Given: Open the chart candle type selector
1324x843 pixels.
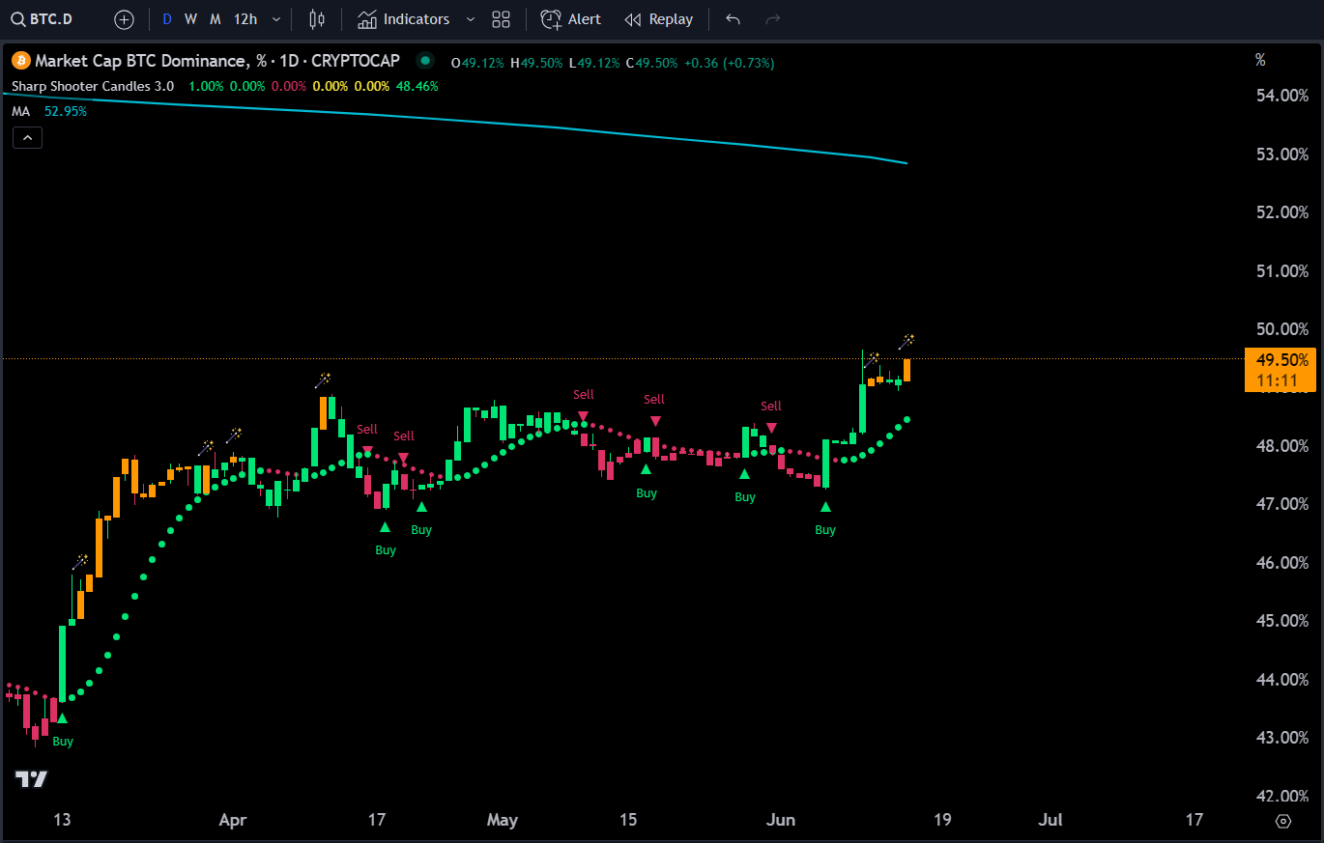Looking at the screenshot, I should tap(317, 18).
